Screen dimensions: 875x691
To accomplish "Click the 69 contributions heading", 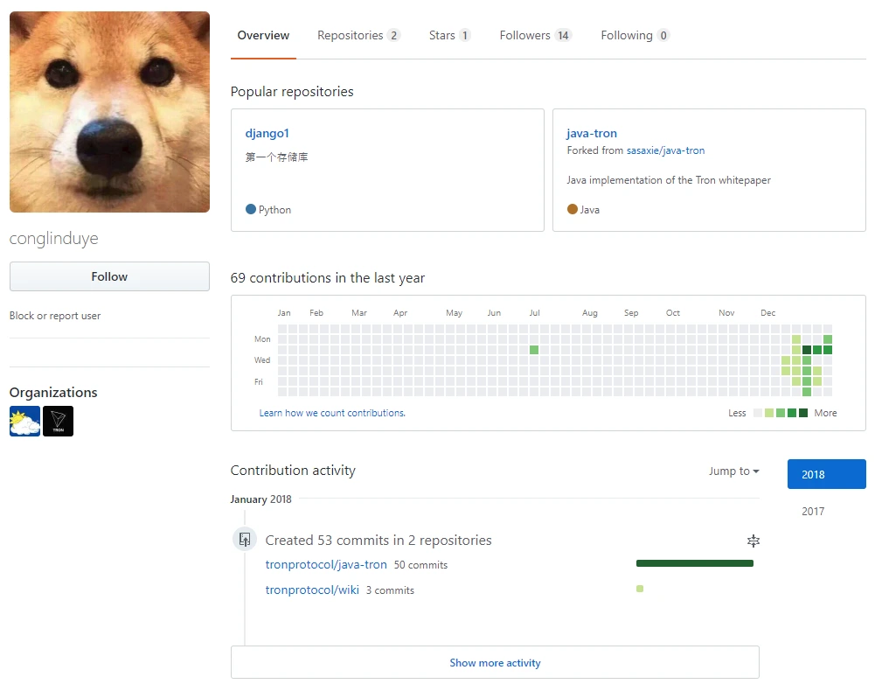I will [x=328, y=277].
